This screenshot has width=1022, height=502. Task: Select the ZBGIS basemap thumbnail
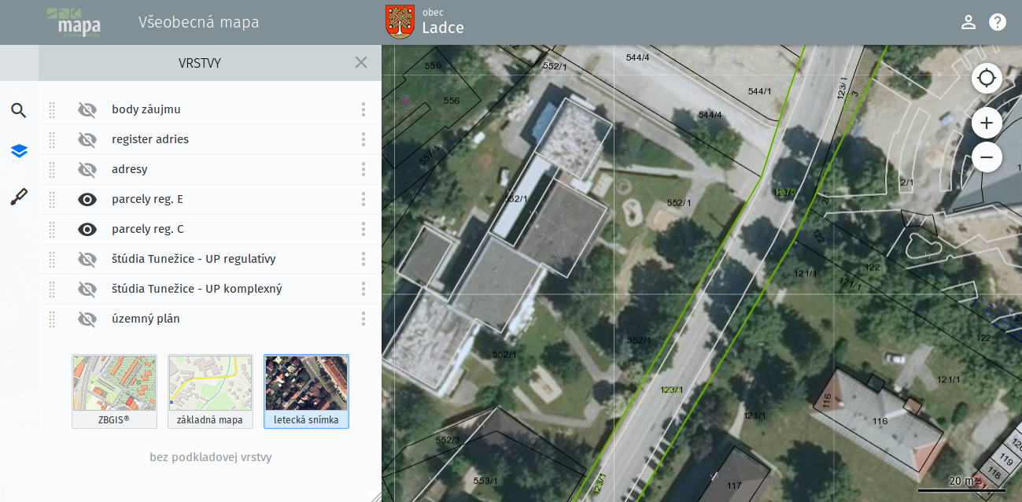coord(114,391)
